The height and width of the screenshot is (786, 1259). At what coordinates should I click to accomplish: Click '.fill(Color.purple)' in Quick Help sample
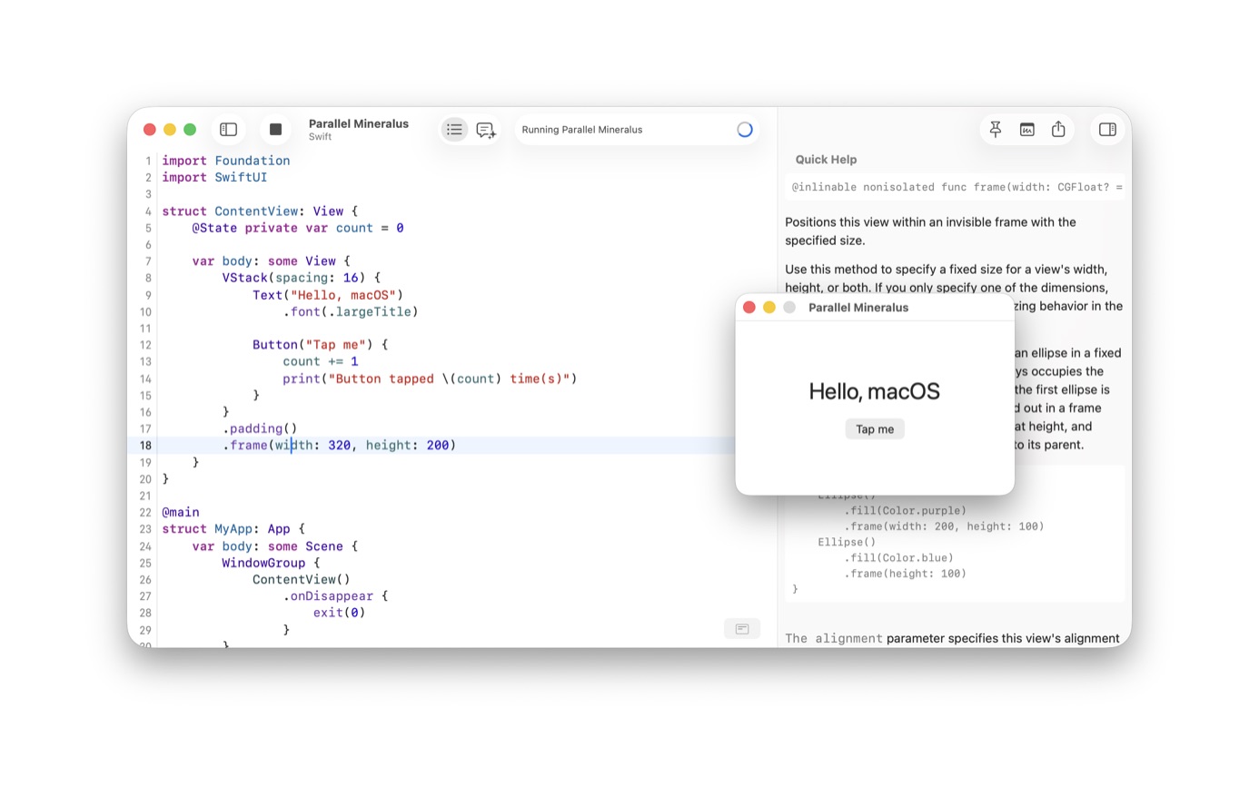coord(906,511)
